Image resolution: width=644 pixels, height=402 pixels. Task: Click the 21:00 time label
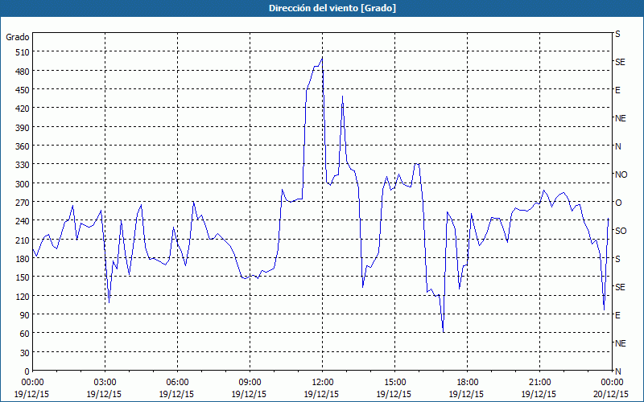point(539,383)
